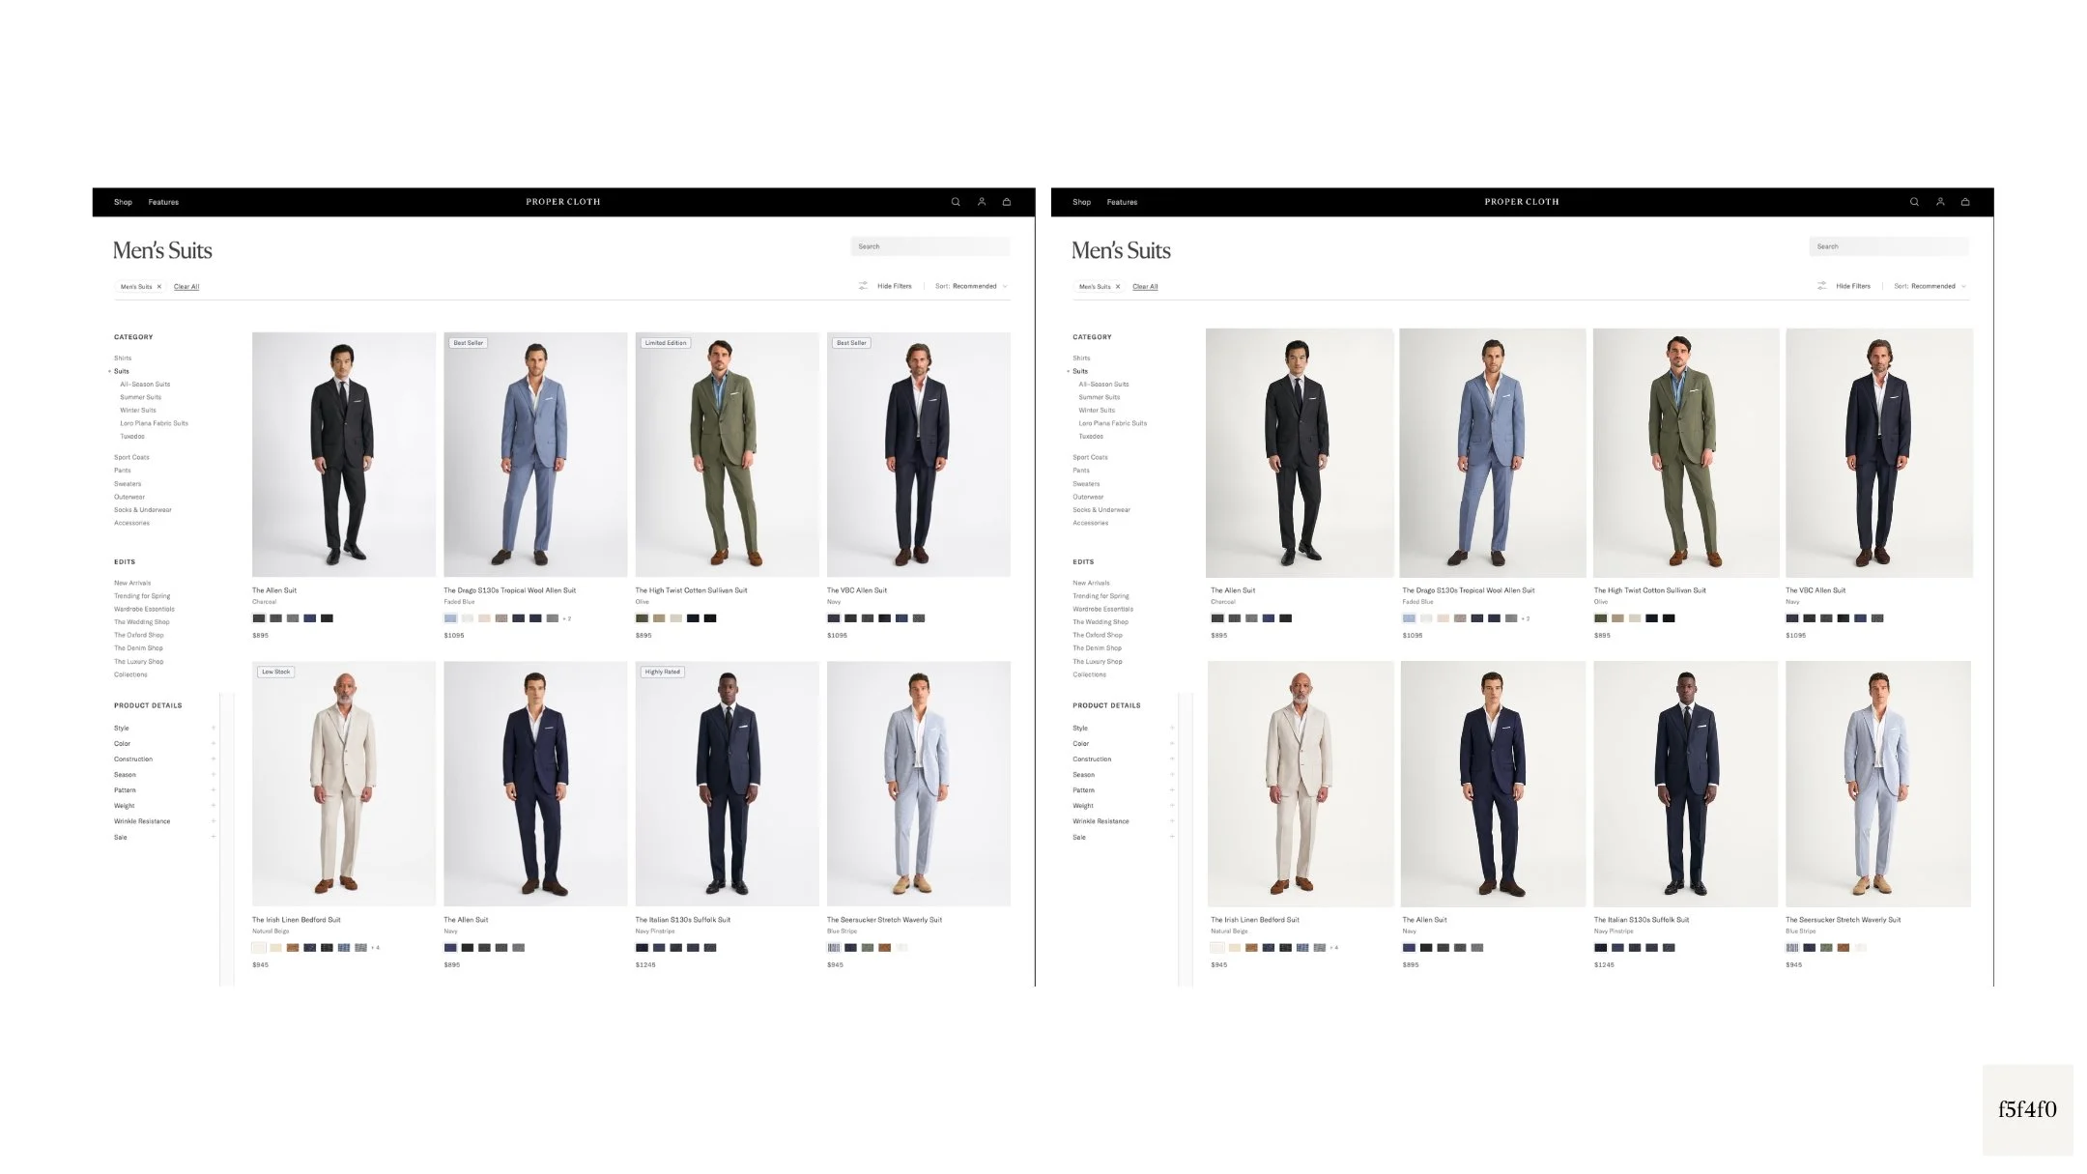This screenshot has height=1174, width=2087.
Task: Click the Search input field in right mockup
Action: click(1888, 246)
